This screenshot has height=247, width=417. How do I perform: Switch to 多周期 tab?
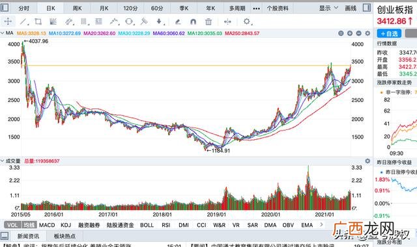click(237, 8)
